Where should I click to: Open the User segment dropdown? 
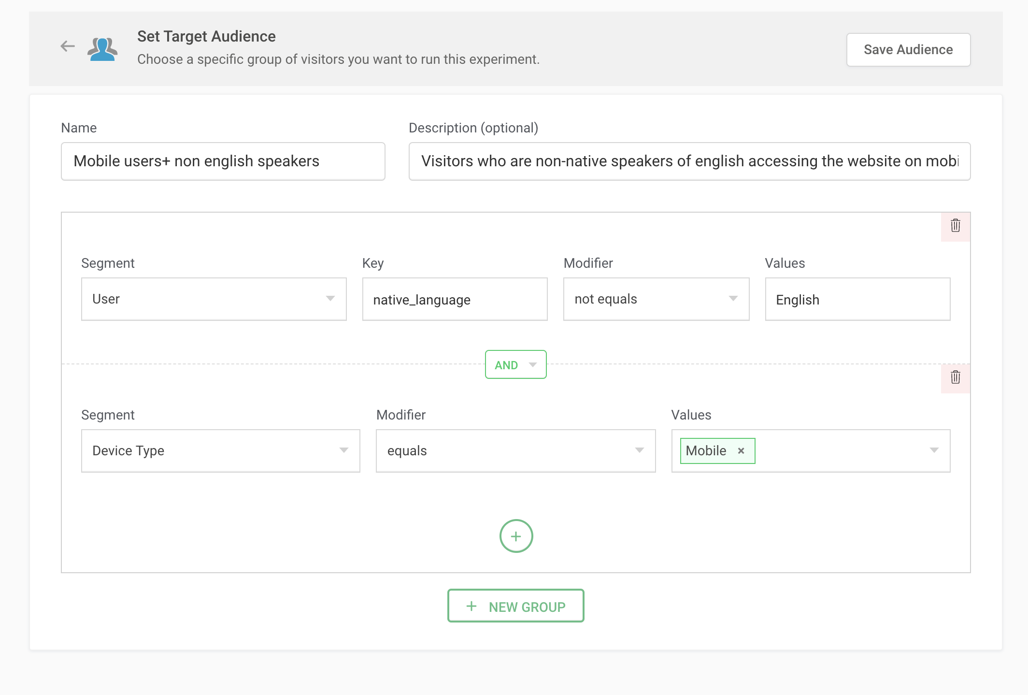tap(214, 299)
